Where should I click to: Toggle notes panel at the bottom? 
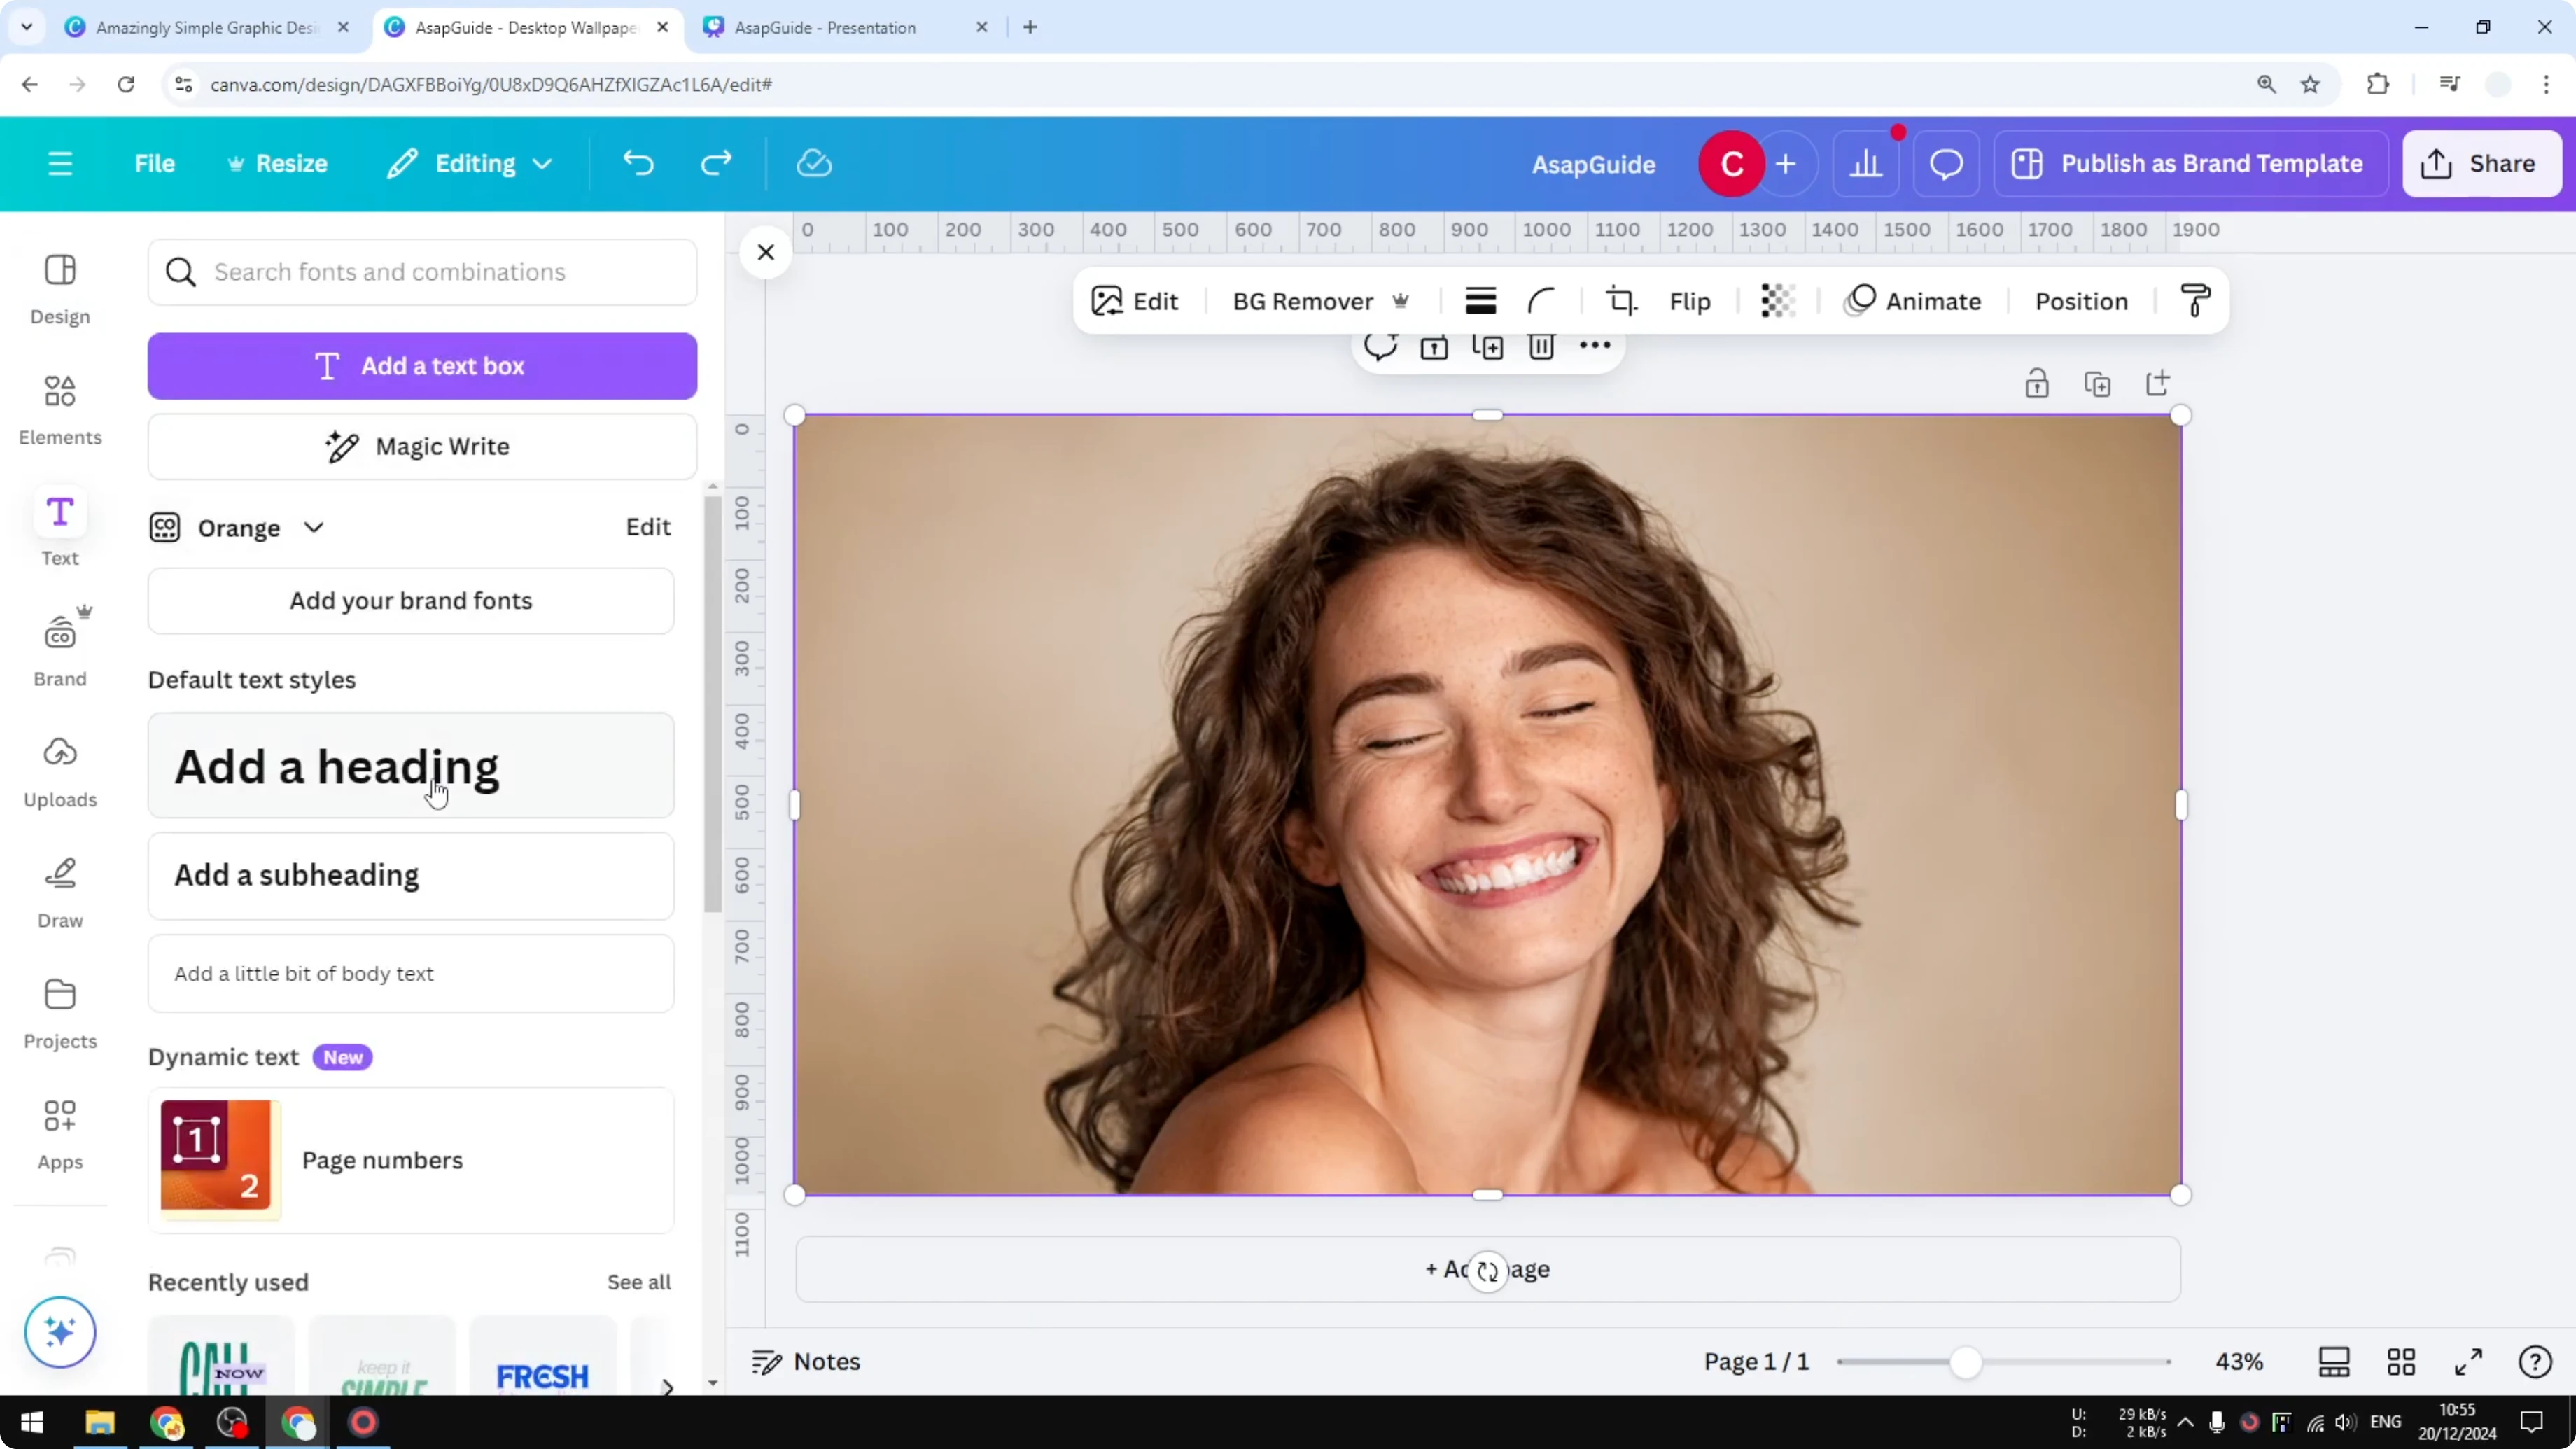point(805,1361)
